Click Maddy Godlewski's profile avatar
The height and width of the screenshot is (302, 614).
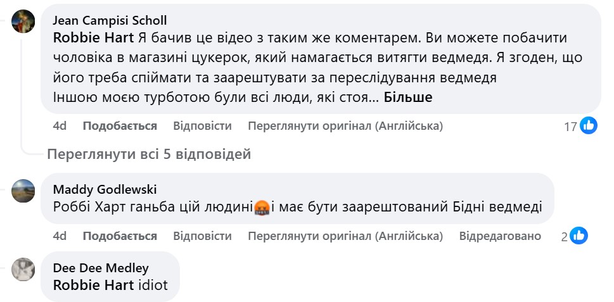click(24, 190)
